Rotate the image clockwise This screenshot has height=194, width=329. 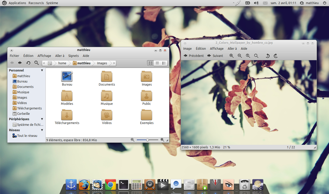(276, 56)
